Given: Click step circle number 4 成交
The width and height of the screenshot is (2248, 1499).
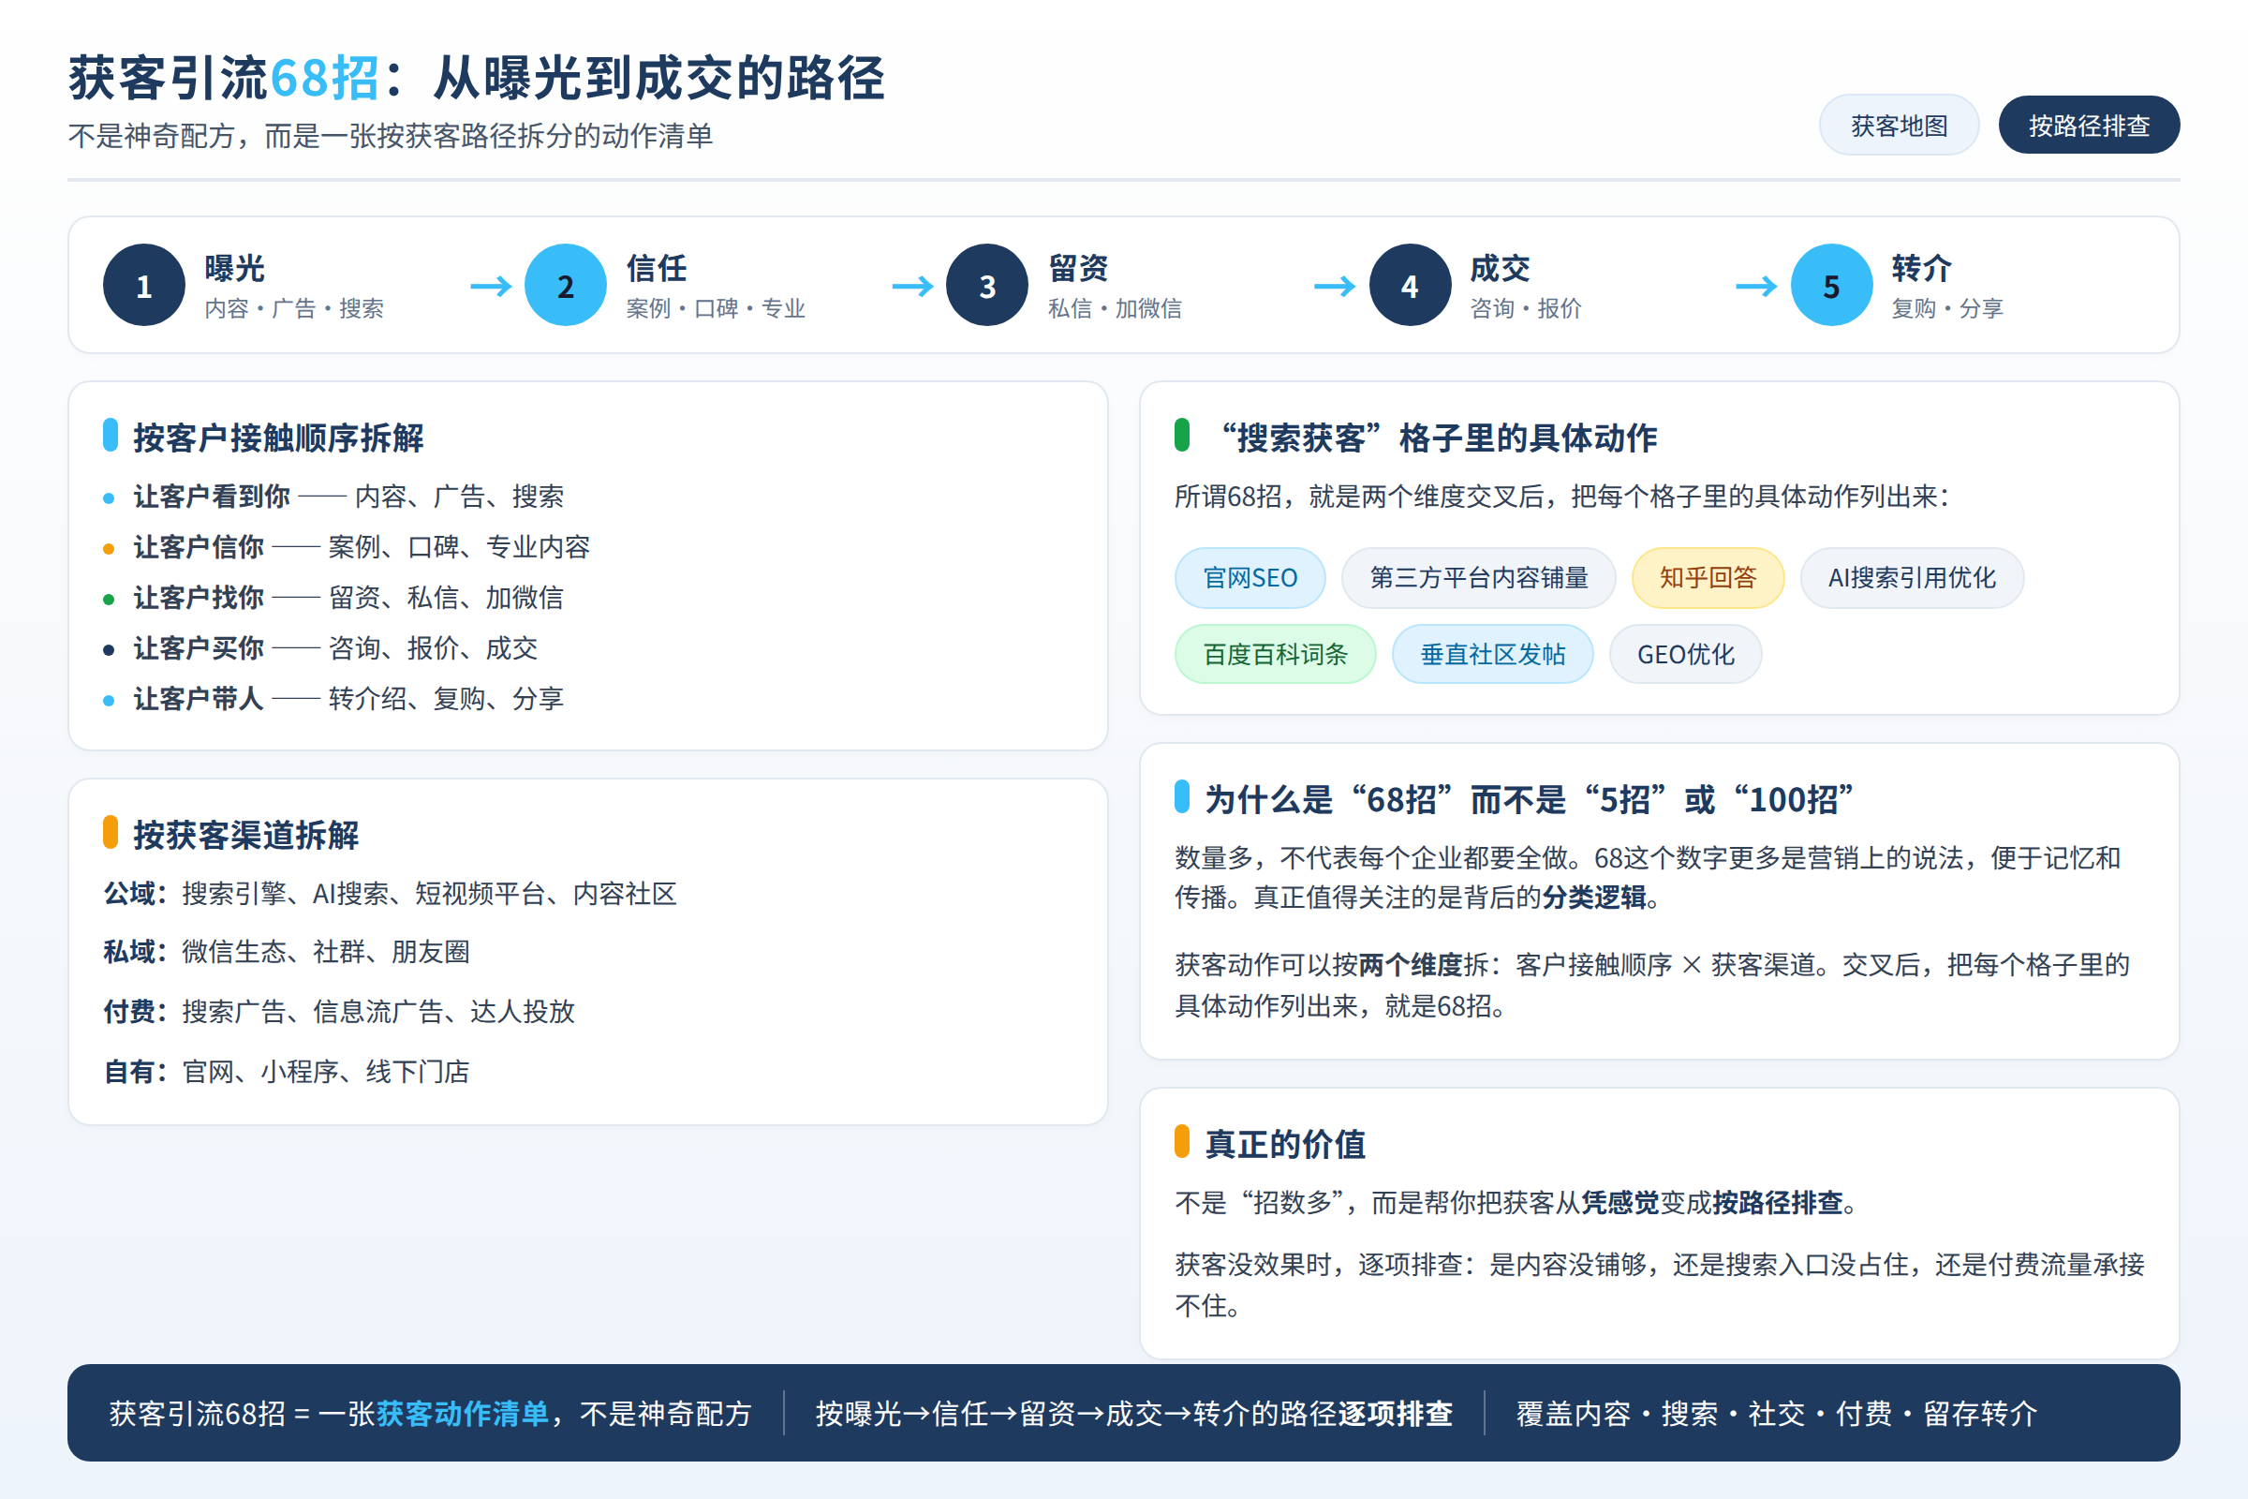Looking at the screenshot, I should [x=1410, y=285].
